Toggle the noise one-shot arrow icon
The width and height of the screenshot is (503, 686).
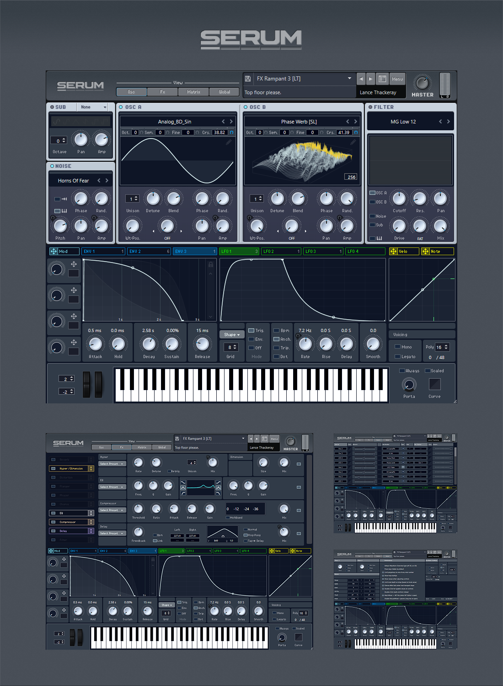pyautogui.click(x=64, y=199)
